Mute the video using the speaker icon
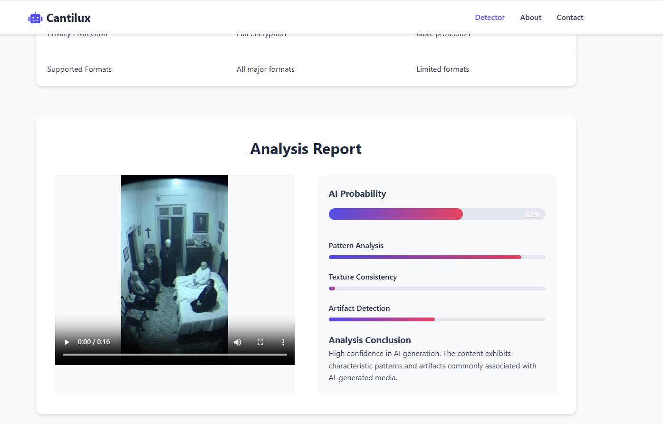Image resolution: width=663 pixels, height=424 pixels. (x=238, y=342)
